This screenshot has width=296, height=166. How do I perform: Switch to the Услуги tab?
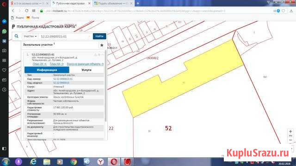(86, 70)
